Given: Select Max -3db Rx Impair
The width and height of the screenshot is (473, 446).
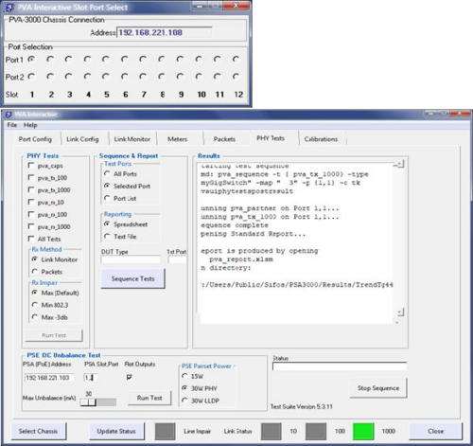Looking at the screenshot, I should pyautogui.click(x=35, y=317).
